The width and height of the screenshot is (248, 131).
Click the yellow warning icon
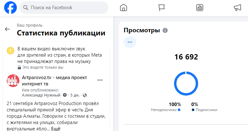pyautogui.click(x=11, y=50)
